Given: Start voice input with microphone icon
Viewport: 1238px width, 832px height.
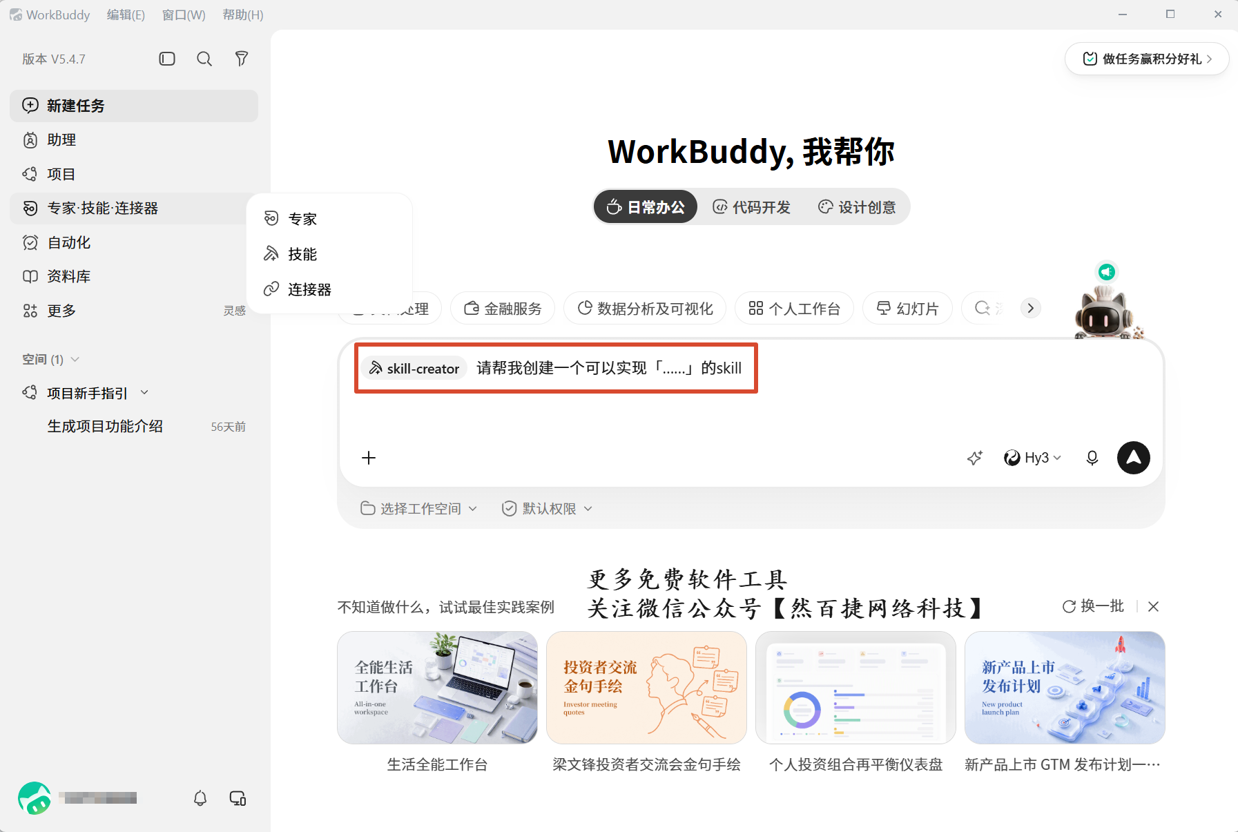Looking at the screenshot, I should pos(1092,458).
